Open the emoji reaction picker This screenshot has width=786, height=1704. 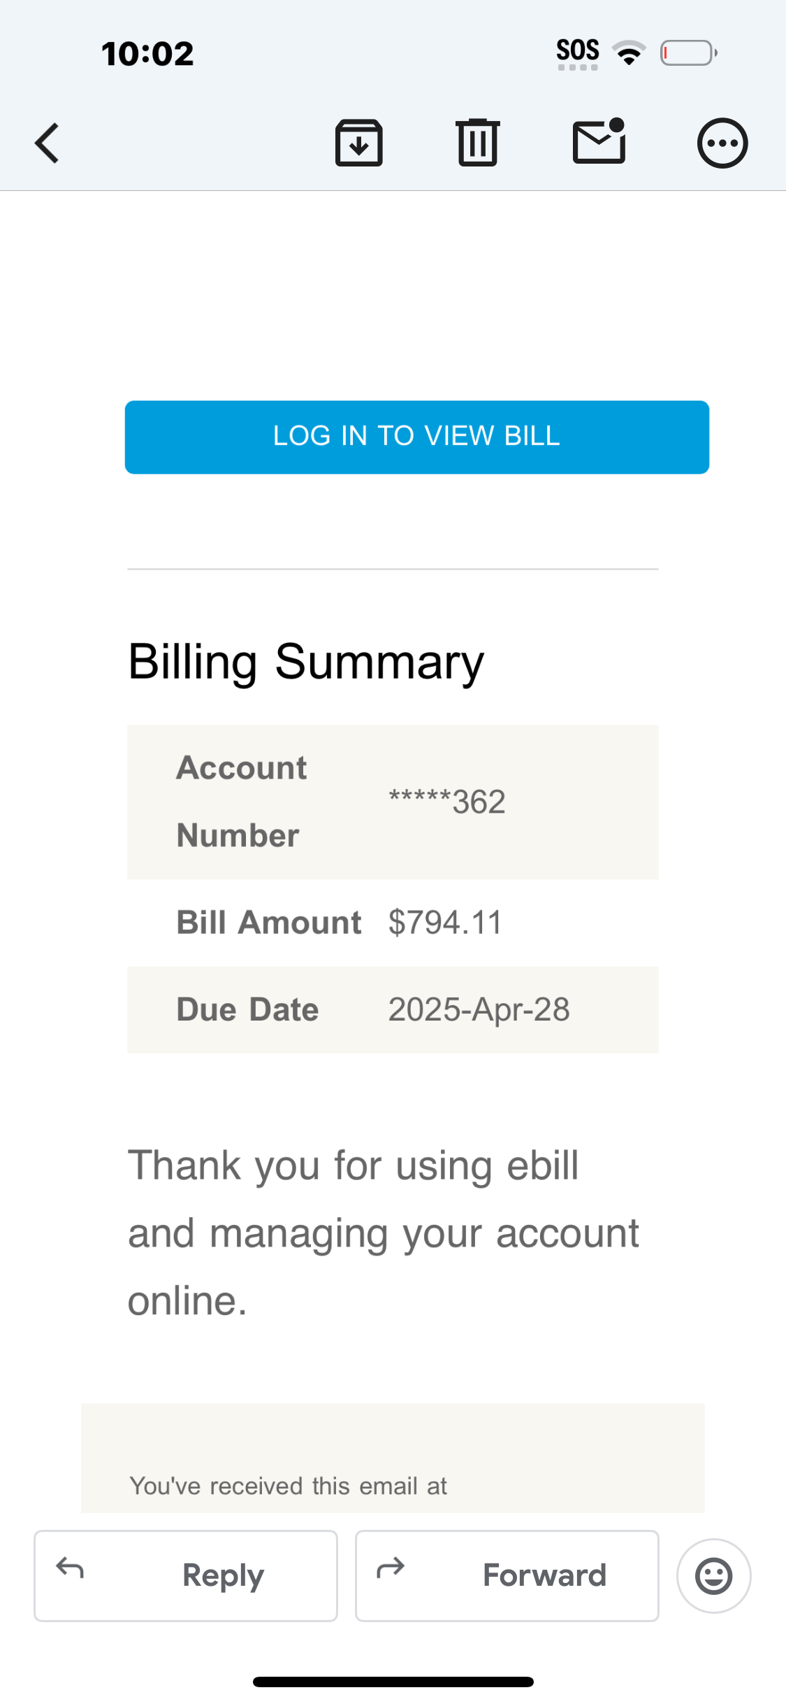click(x=713, y=1576)
